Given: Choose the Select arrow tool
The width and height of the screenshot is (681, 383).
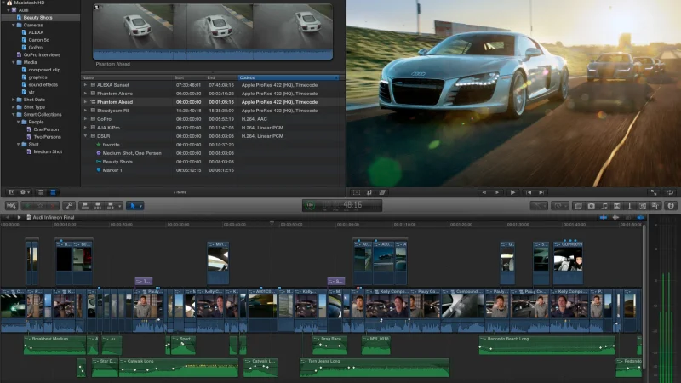Looking at the screenshot, I should [x=133, y=206].
